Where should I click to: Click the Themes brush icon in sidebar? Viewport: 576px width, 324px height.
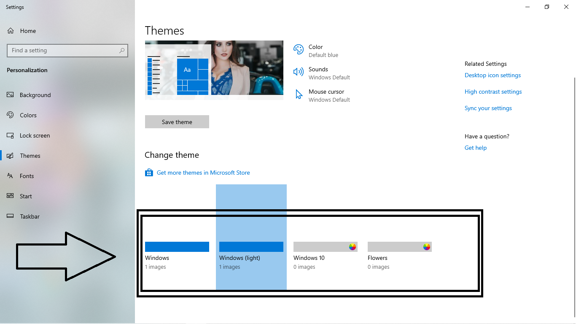[11, 156]
